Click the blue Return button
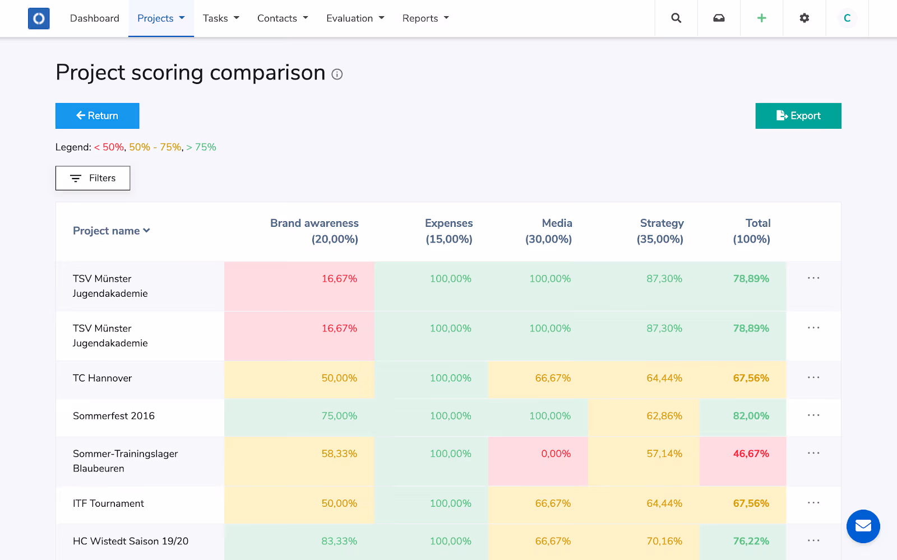The width and height of the screenshot is (897, 560). coord(98,116)
